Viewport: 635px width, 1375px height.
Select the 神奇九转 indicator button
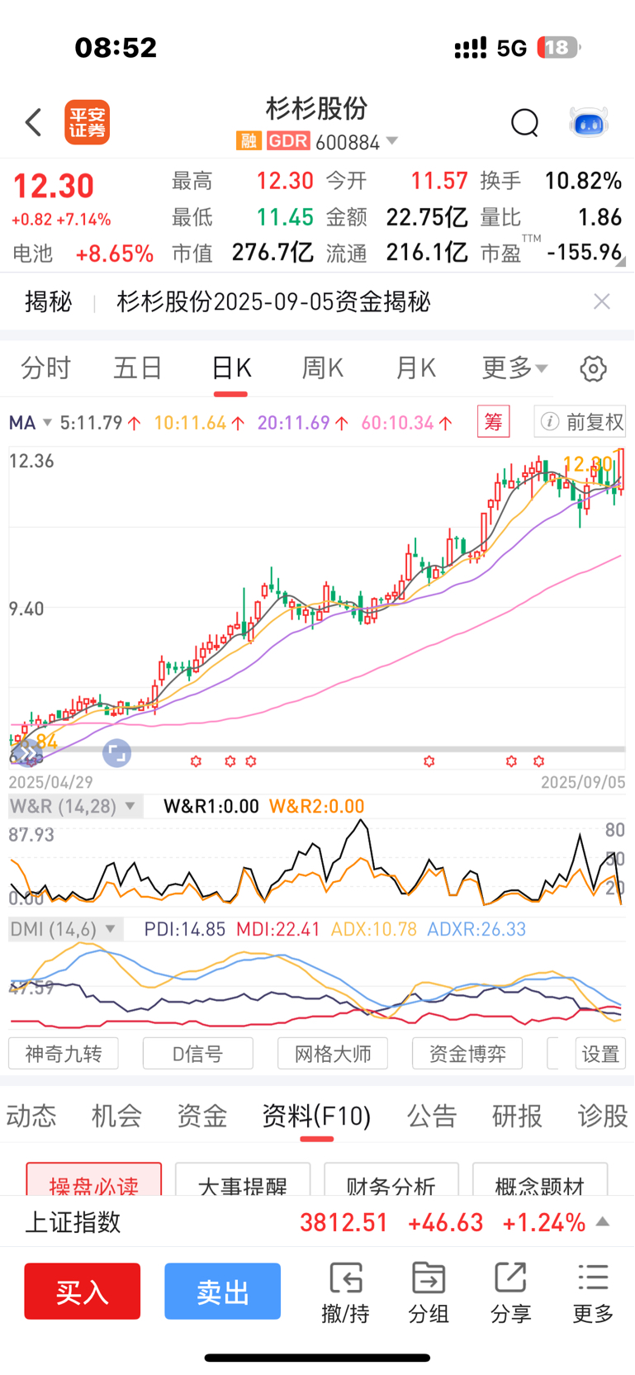coord(64,1054)
